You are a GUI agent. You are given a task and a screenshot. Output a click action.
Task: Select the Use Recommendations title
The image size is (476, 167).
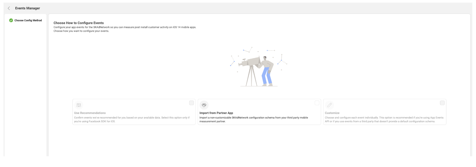point(90,113)
